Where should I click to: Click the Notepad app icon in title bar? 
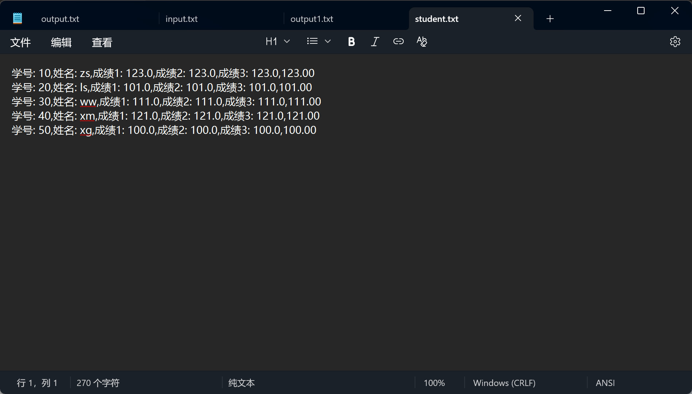pyautogui.click(x=18, y=18)
